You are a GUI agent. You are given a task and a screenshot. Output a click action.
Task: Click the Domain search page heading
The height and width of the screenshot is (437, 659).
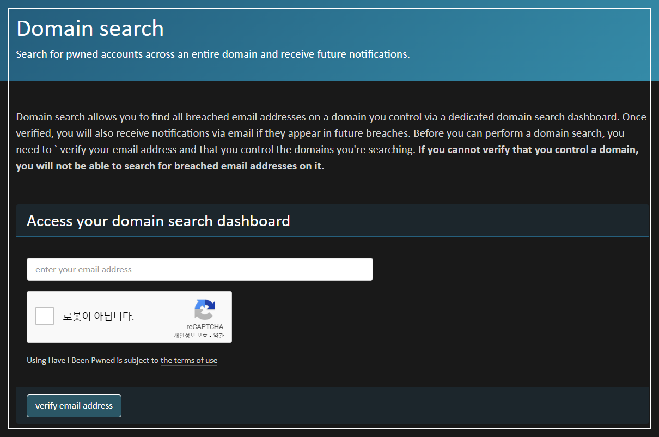(90, 28)
